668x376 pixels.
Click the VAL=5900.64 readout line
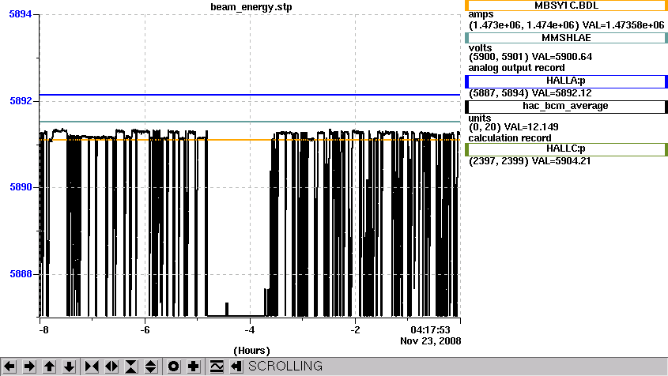[x=530, y=57]
